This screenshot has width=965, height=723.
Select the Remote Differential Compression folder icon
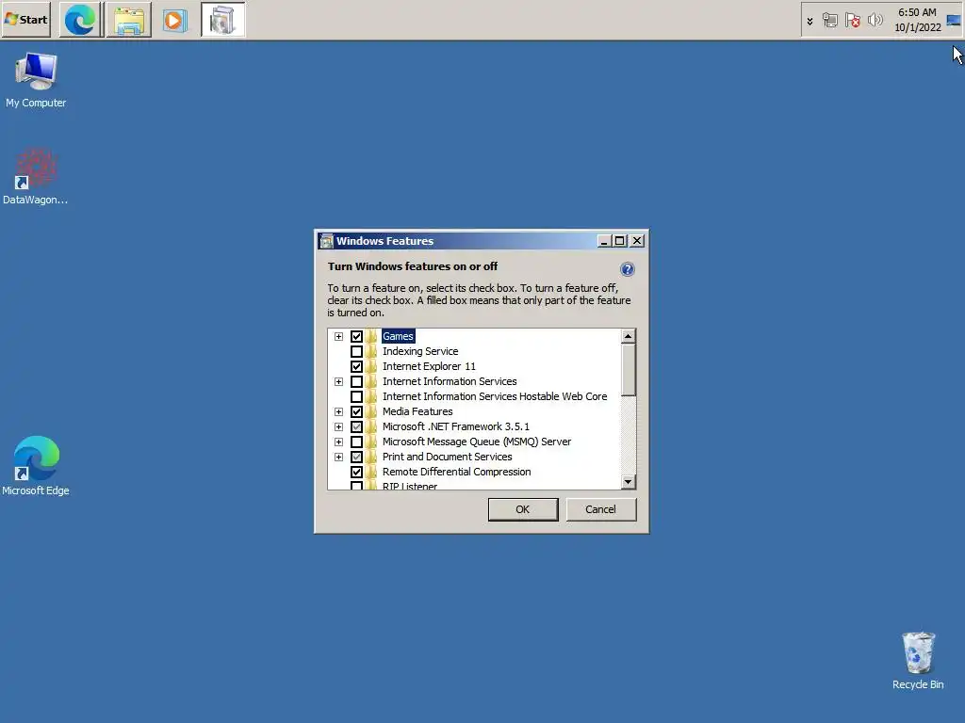point(371,473)
